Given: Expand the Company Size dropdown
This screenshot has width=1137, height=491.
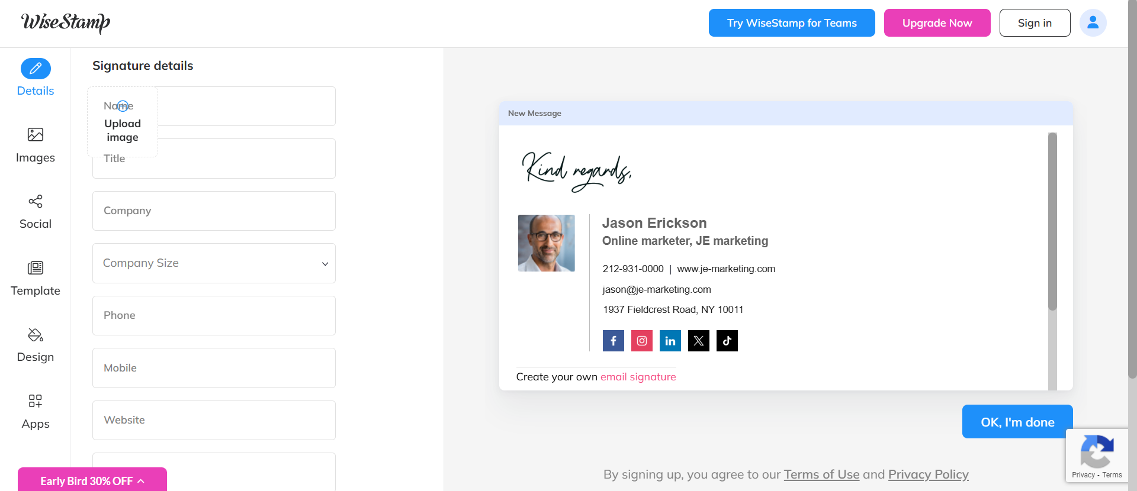Looking at the screenshot, I should point(214,263).
